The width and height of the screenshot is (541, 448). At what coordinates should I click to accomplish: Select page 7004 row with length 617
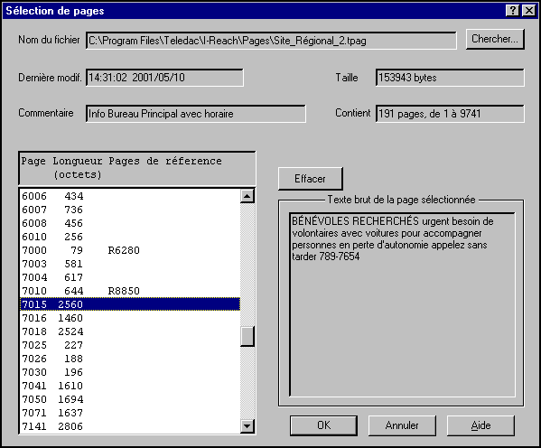pos(130,277)
